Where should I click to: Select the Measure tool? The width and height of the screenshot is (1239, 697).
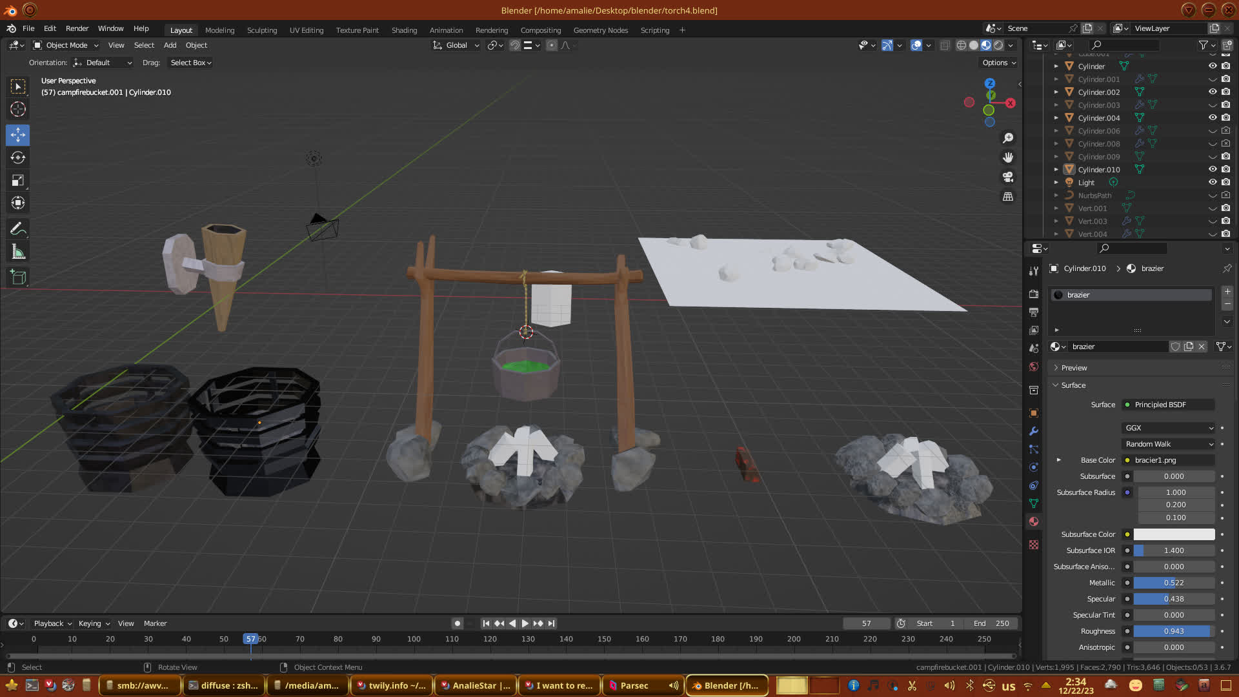[18, 252]
